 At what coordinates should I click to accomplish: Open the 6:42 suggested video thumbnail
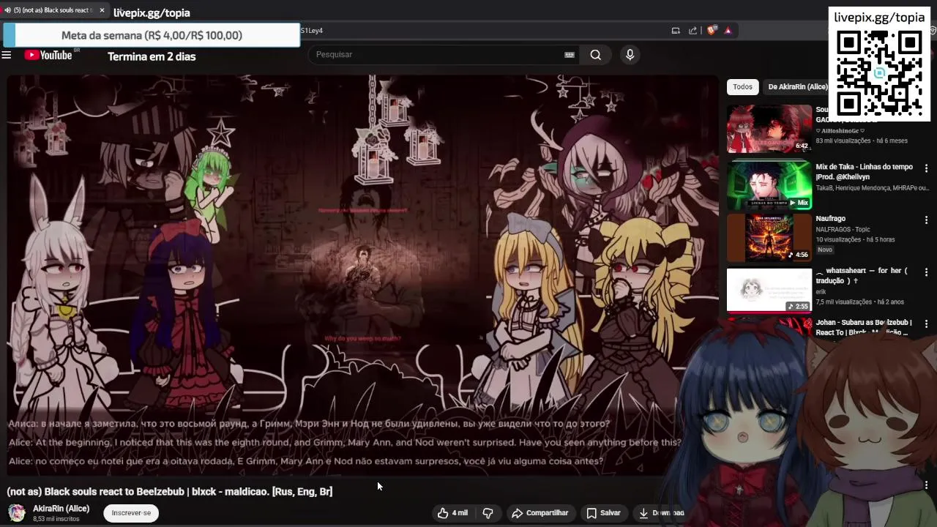[769, 129]
